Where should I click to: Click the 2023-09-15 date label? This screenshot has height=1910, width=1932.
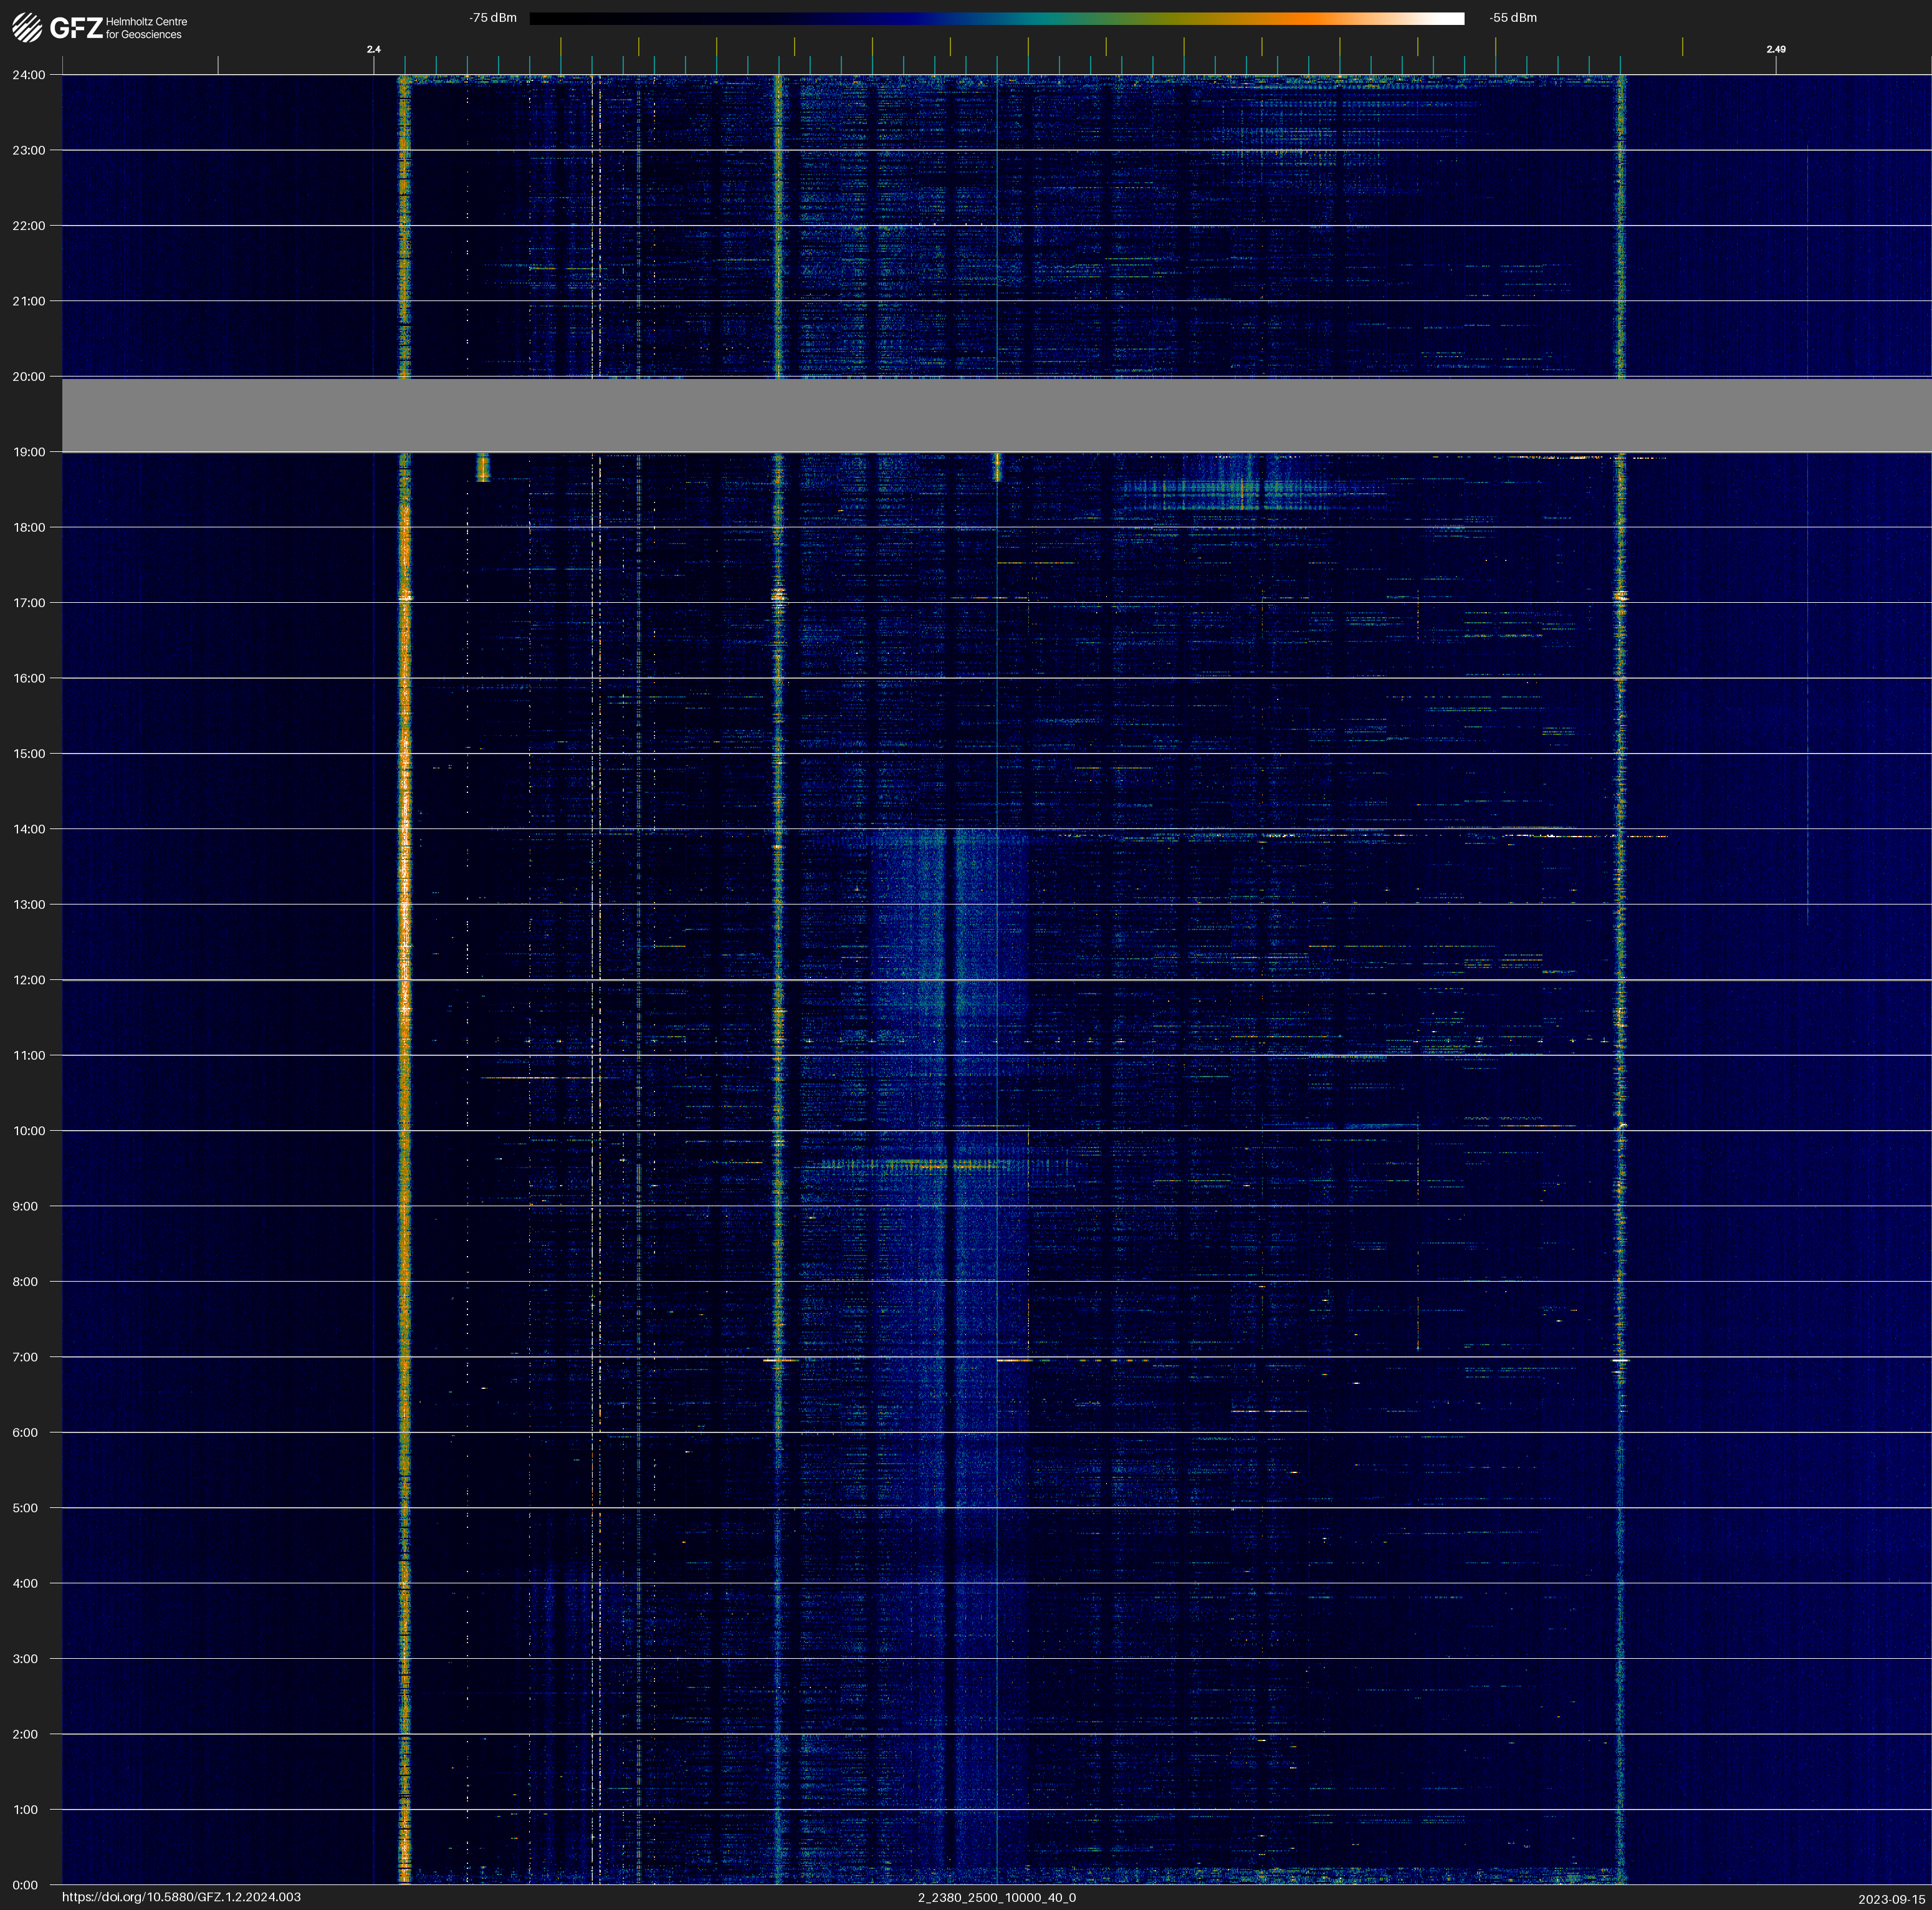point(1891,1899)
